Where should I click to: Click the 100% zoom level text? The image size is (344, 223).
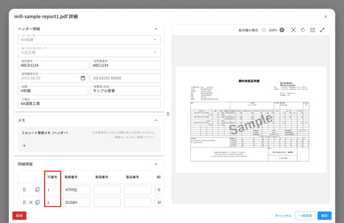pos(273,30)
